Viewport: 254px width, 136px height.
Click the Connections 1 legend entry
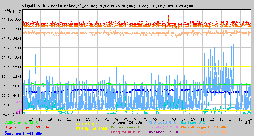pyautogui.click(x=125, y=127)
